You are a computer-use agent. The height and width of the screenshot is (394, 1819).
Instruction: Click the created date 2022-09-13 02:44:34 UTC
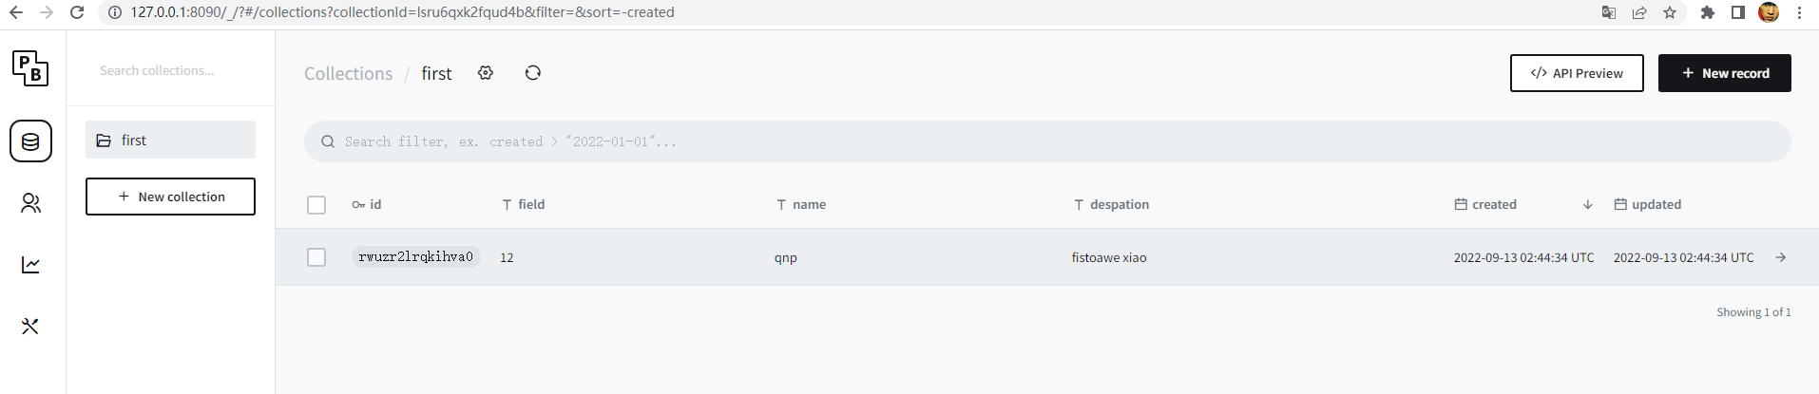[1524, 257]
